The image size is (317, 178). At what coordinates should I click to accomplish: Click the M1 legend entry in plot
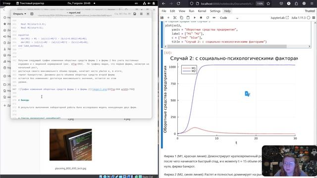tap(189, 68)
